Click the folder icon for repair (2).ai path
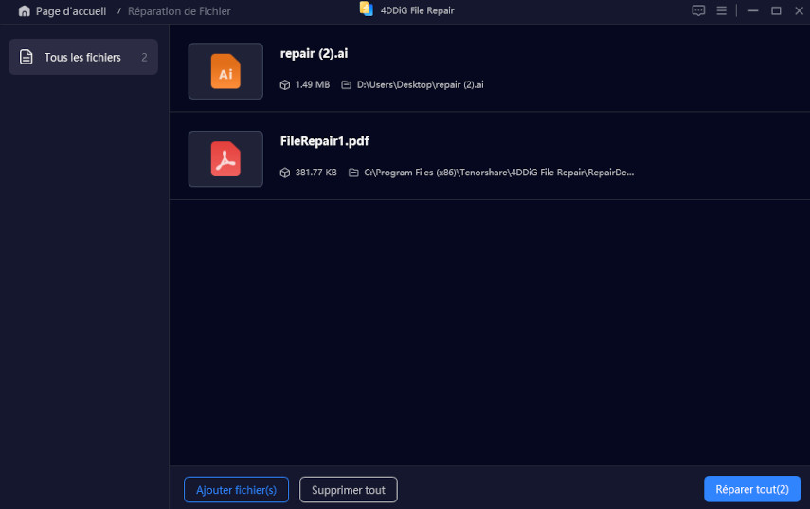Viewport: 810px width, 509px height. coord(346,84)
